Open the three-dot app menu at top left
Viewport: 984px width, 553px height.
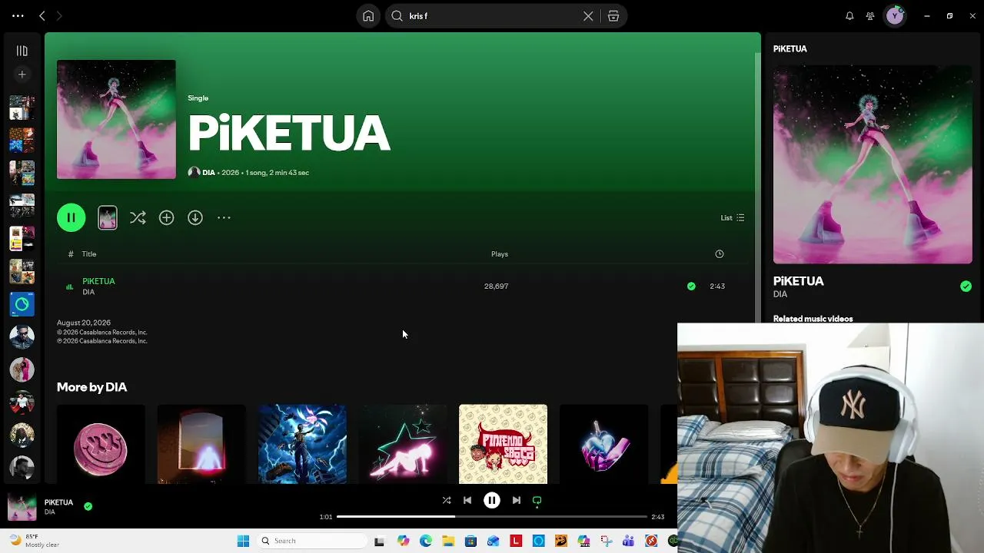[x=18, y=16]
